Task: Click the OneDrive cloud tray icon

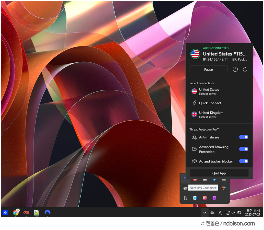Action: coord(212,213)
